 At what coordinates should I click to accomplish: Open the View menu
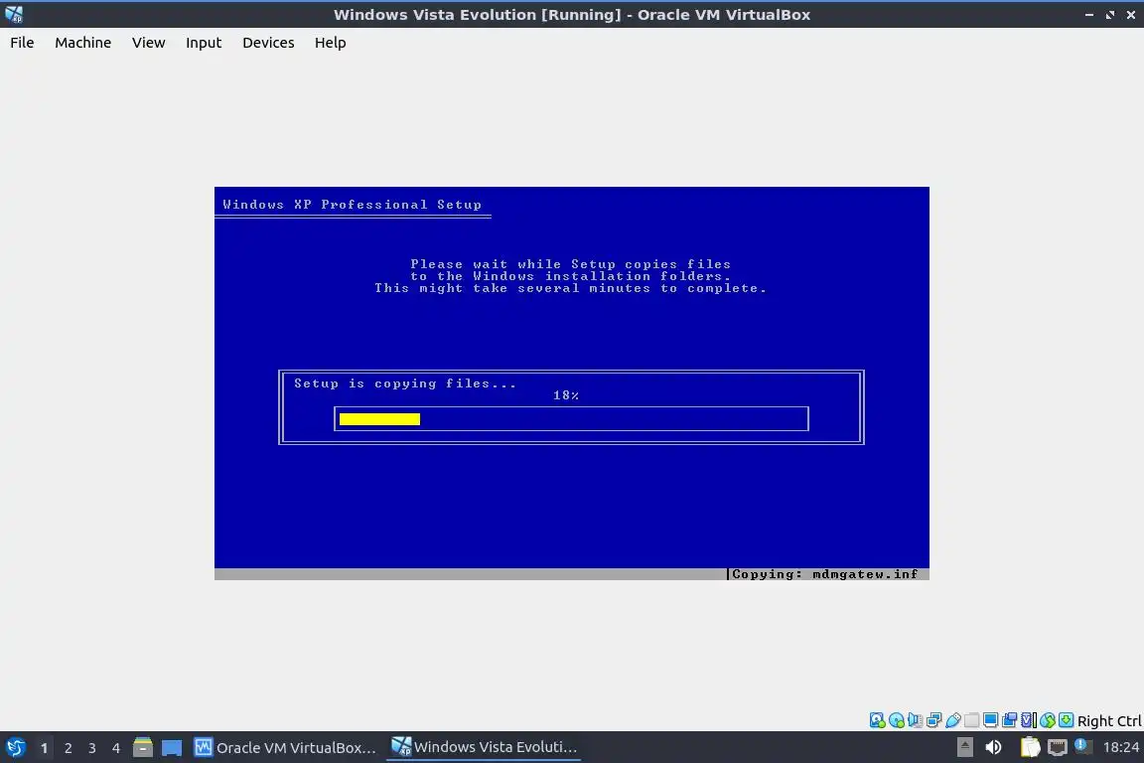(x=148, y=43)
